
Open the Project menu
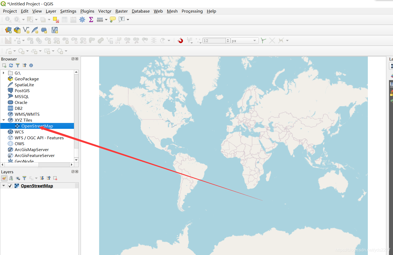click(x=10, y=11)
